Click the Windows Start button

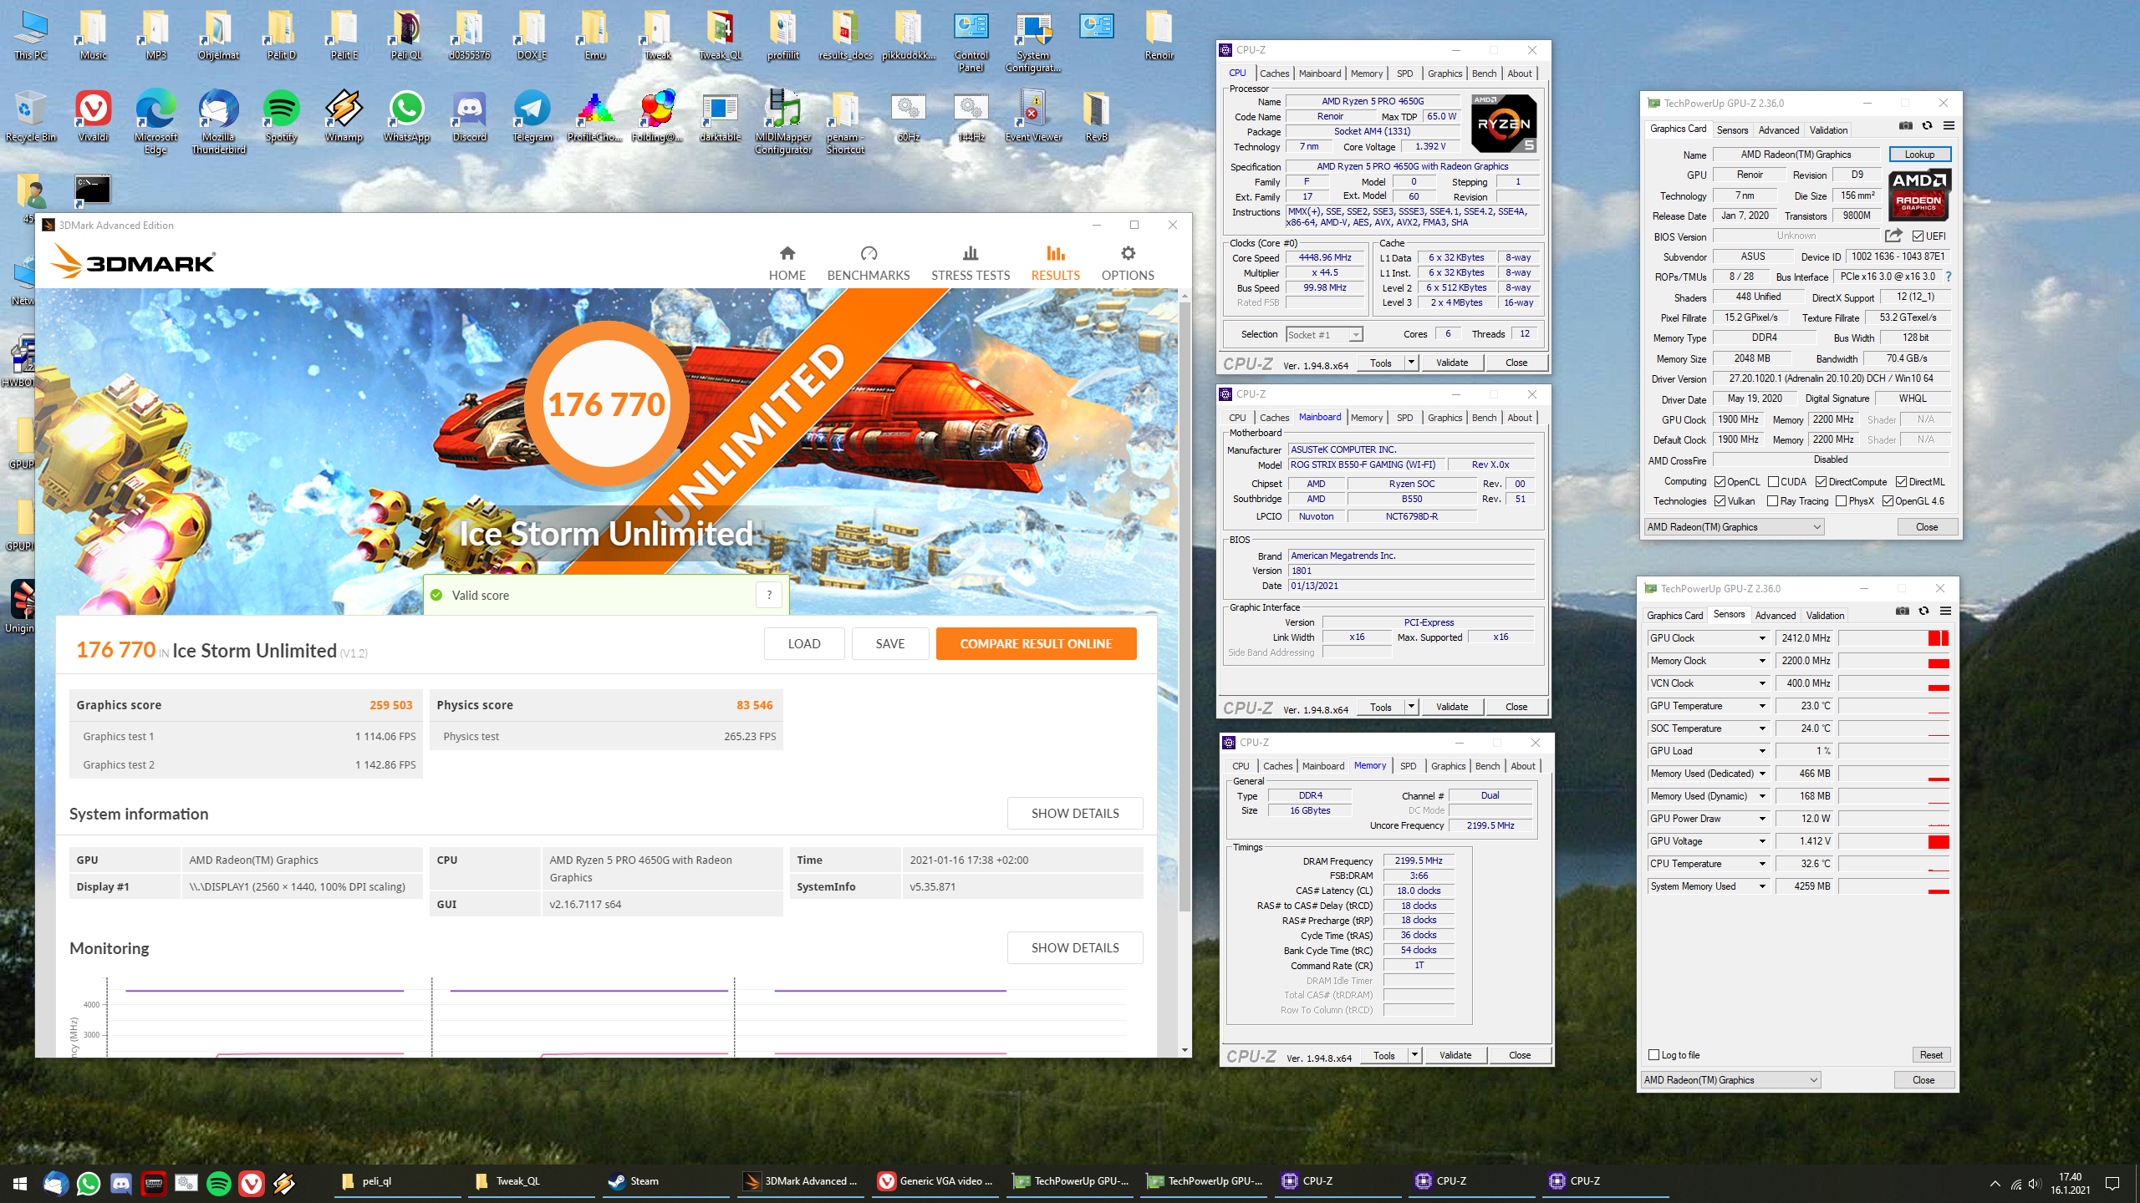[20, 1183]
